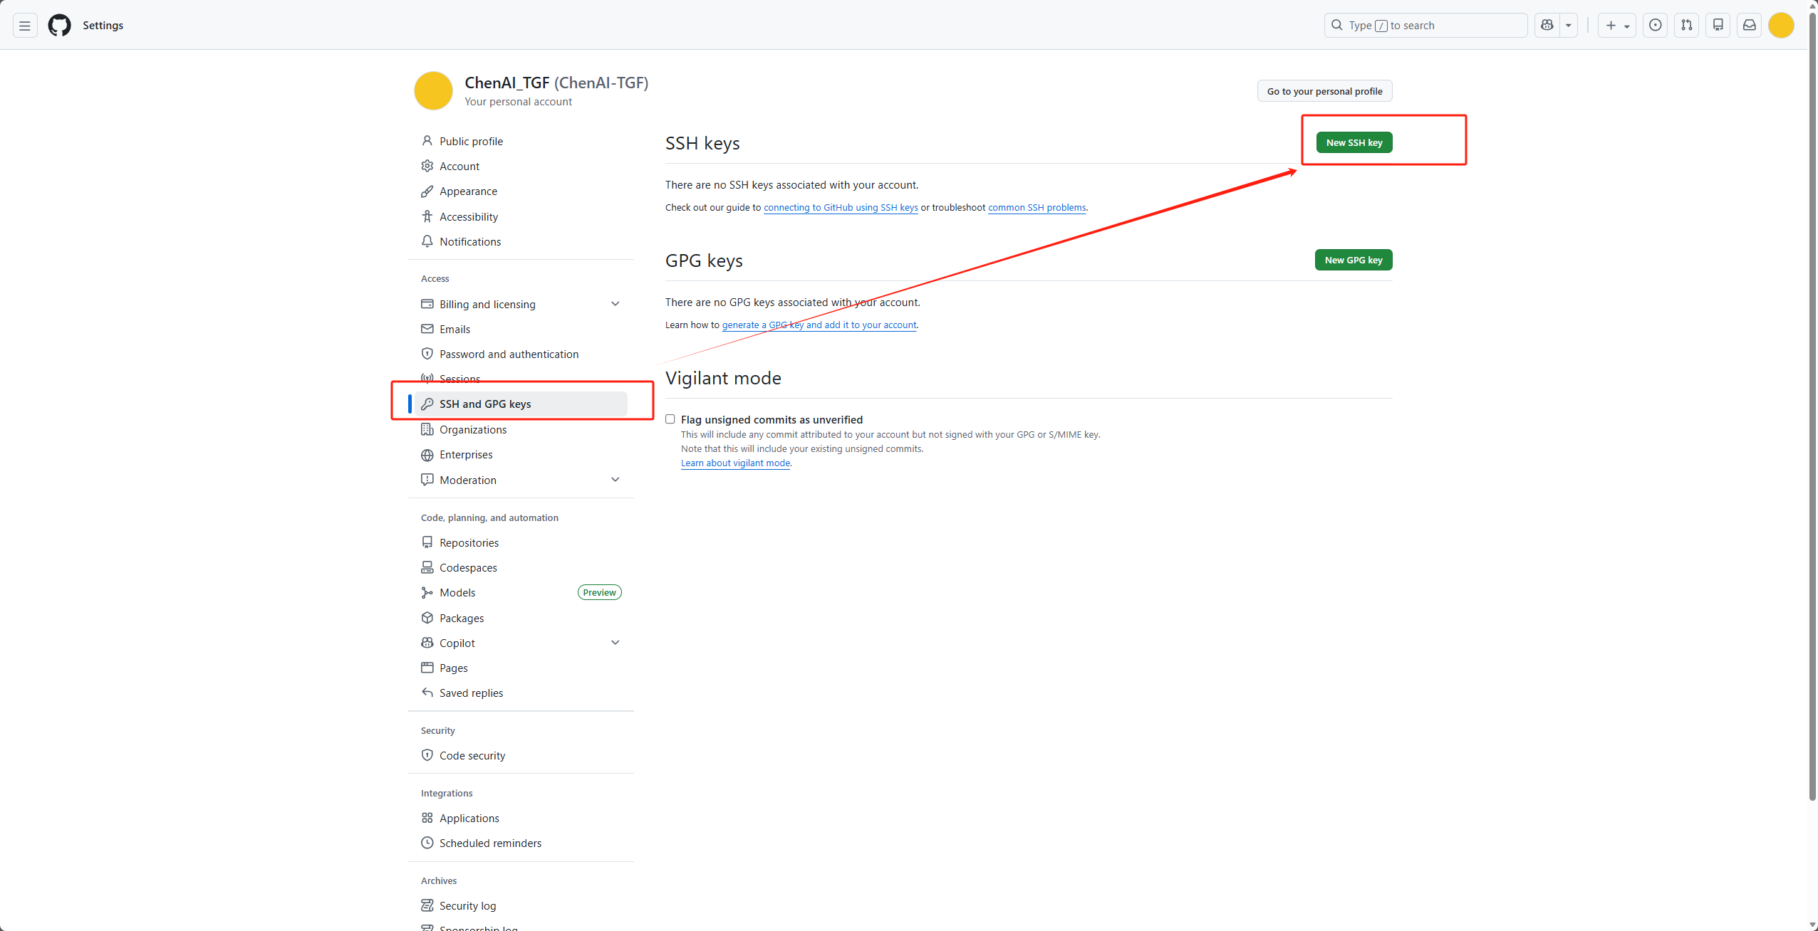Expand the Moderation submenu

point(615,480)
